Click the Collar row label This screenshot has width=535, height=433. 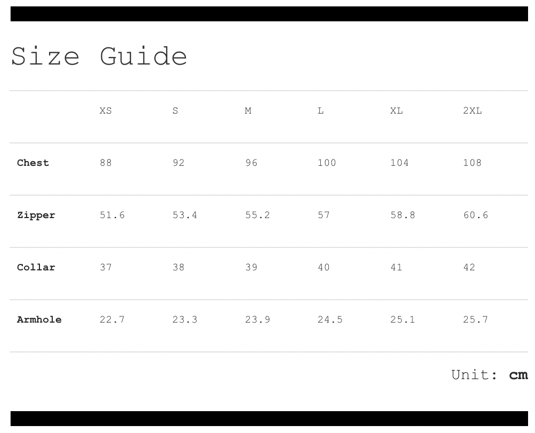click(x=36, y=268)
